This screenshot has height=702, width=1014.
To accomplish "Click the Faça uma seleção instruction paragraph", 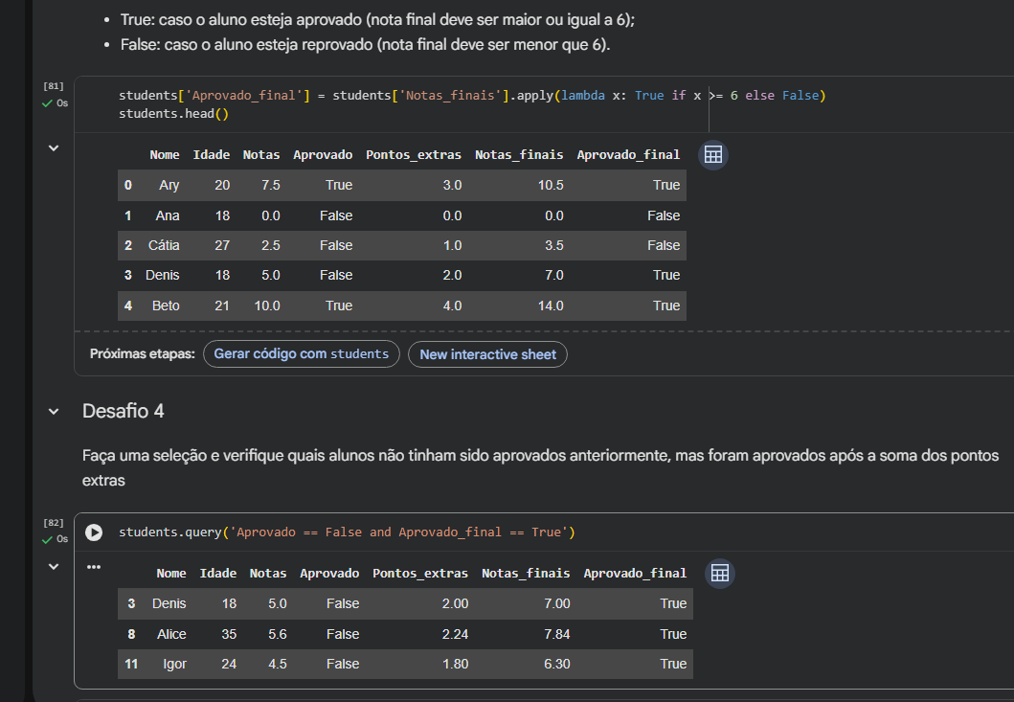I will pyautogui.click(x=541, y=467).
